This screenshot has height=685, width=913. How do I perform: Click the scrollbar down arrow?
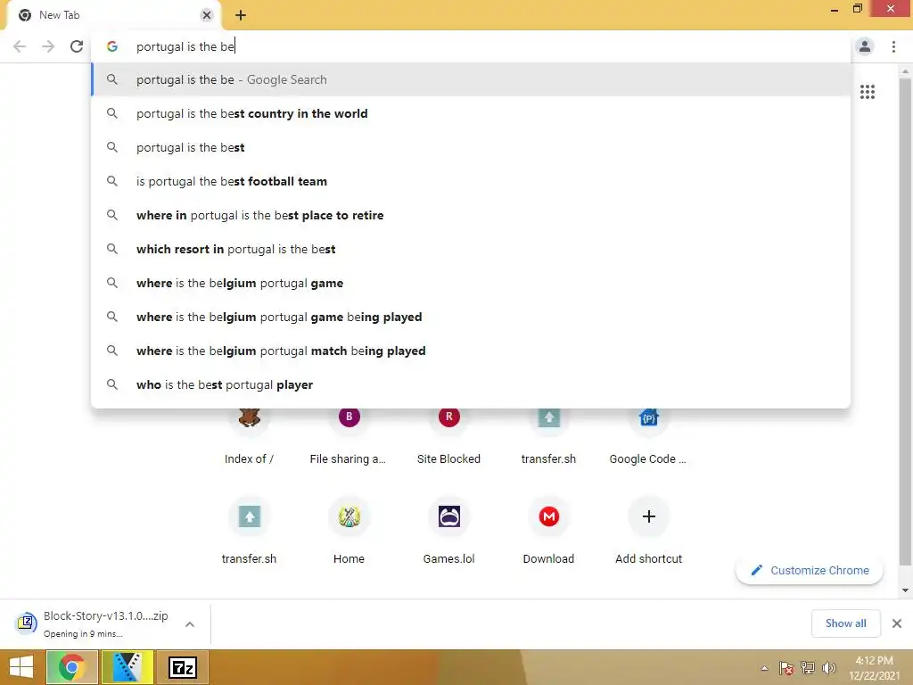(905, 590)
